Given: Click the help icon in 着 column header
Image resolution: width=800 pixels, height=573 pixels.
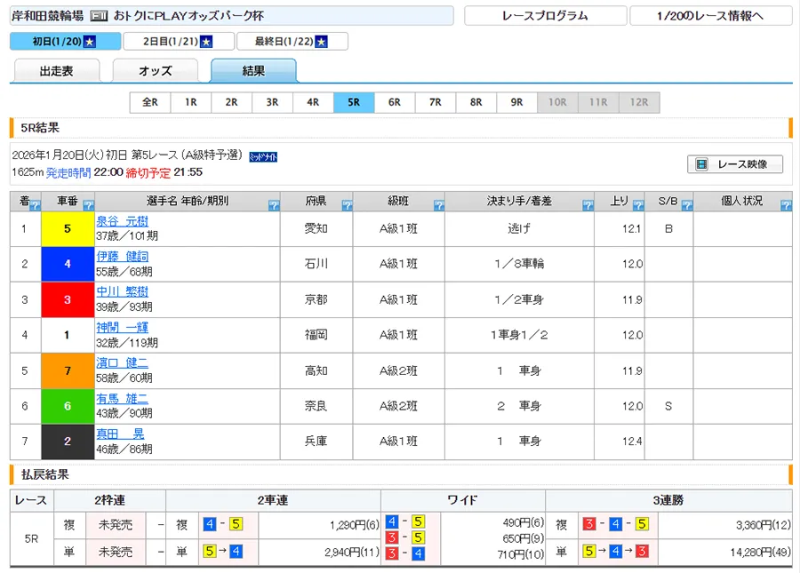Looking at the screenshot, I should click(36, 206).
